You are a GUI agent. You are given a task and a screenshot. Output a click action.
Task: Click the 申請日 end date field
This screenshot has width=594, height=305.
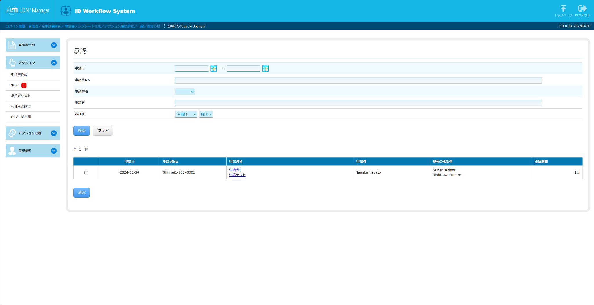[243, 68]
